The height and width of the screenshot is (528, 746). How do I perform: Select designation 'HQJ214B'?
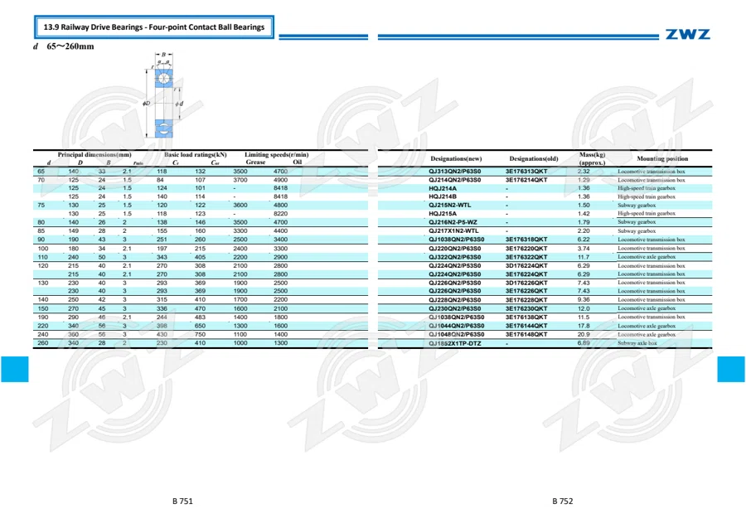(x=443, y=196)
